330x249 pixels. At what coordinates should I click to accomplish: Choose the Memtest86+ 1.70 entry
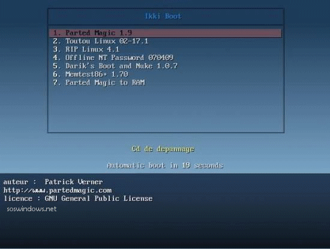coord(91,74)
